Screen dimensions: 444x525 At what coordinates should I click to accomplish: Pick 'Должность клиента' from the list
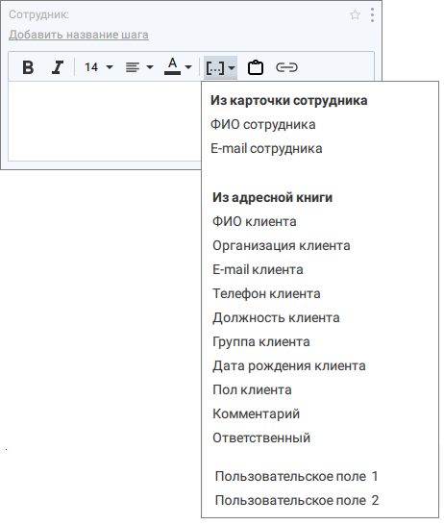pyautogui.click(x=276, y=317)
